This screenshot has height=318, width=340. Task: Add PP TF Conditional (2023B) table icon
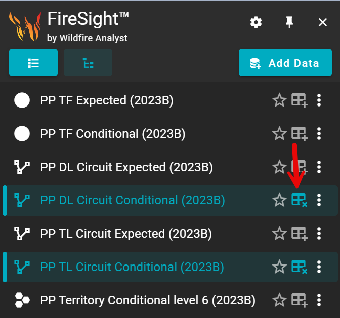pyautogui.click(x=300, y=134)
